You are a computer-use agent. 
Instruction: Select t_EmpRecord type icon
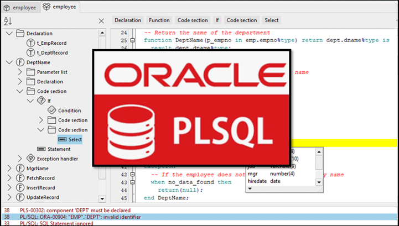(30, 43)
